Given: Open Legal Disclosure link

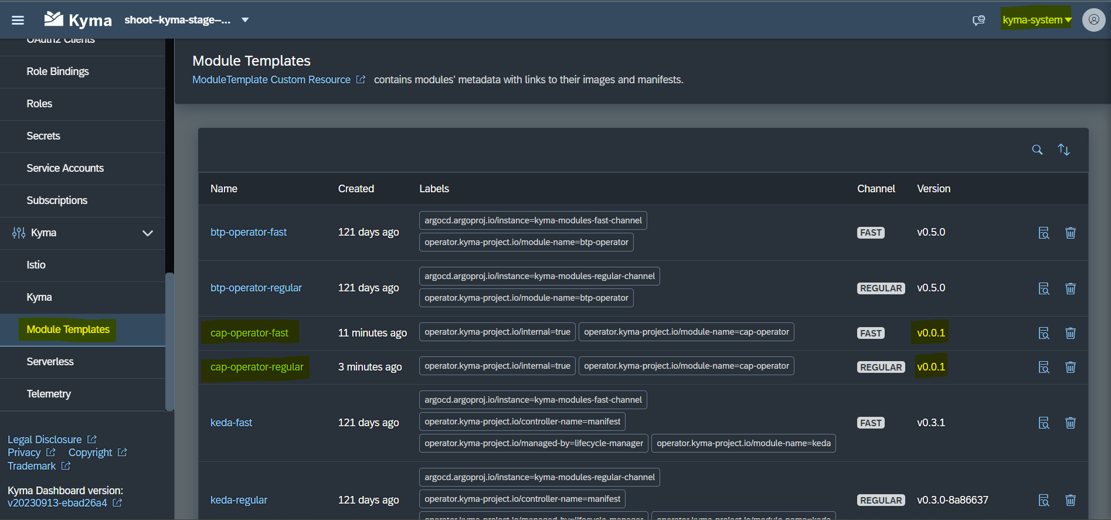Looking at the screenshot, I should [52, 440].
